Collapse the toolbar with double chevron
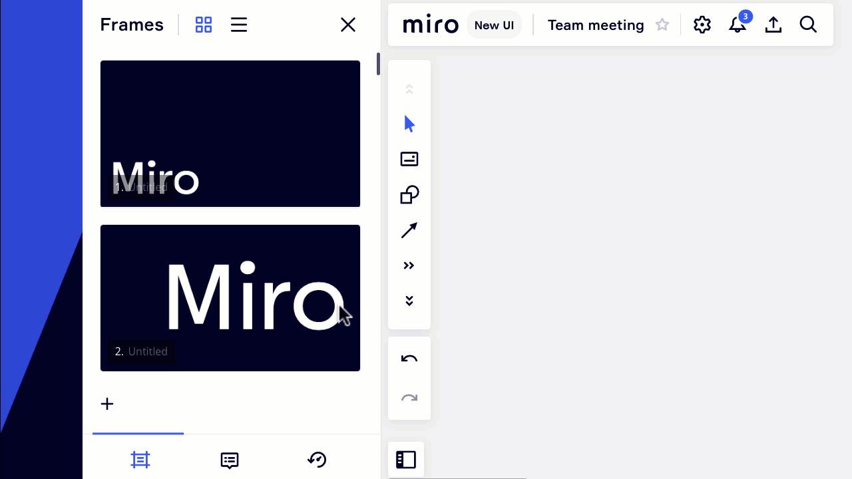 [409, 88]
